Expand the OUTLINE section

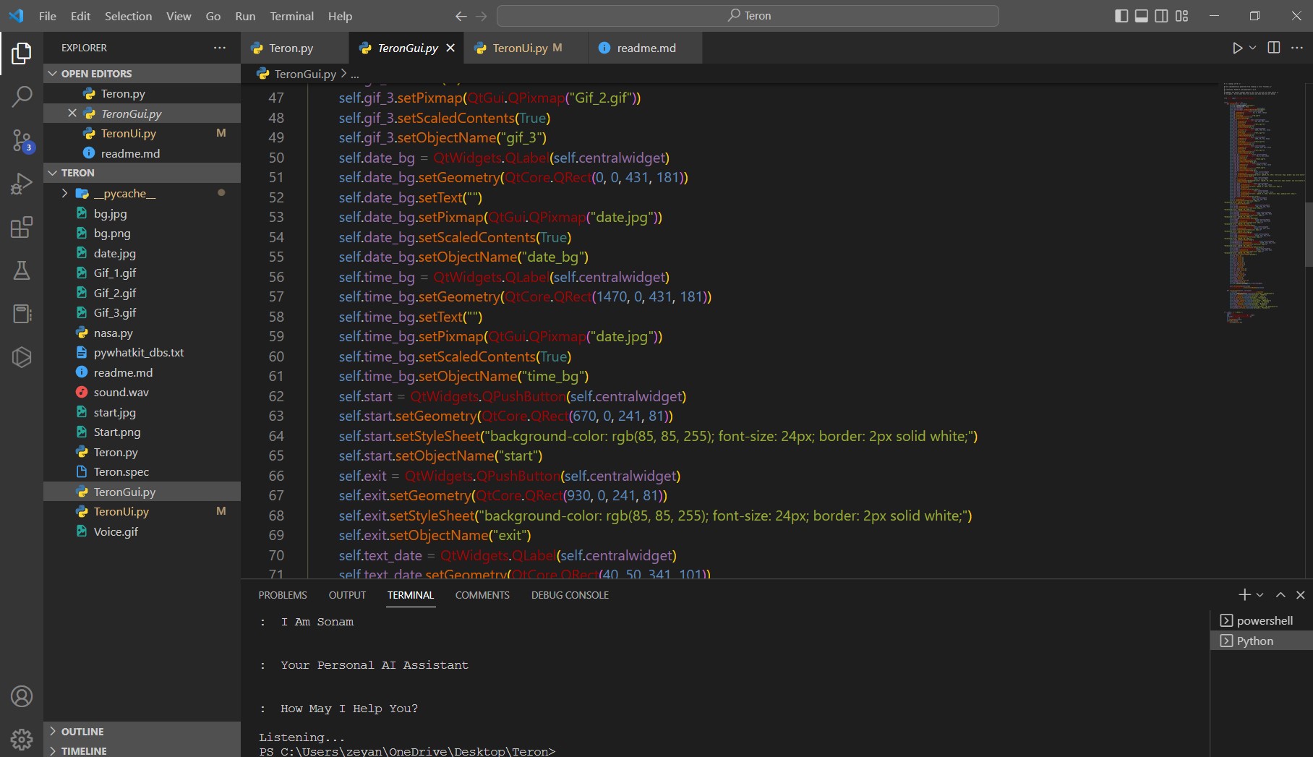[82, 732]
